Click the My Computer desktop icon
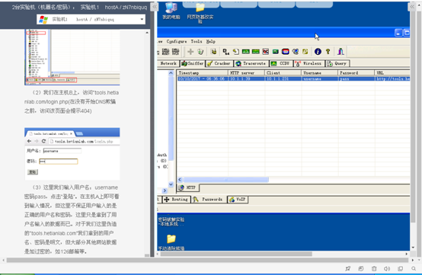The image size is (422, 275). (x=171, y=11)
